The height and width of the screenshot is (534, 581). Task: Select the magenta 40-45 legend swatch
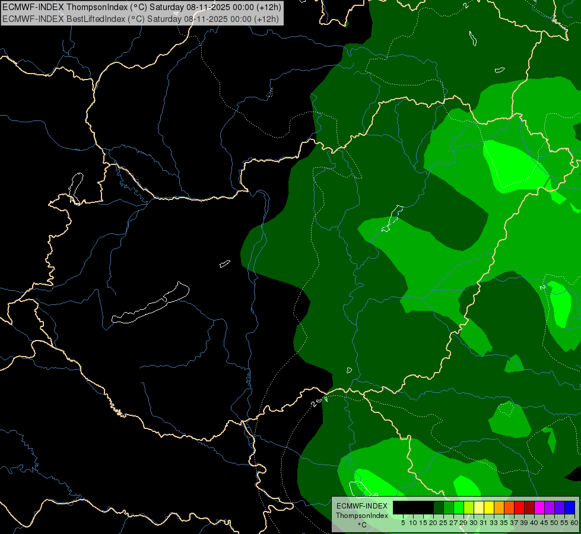pyautogui.click(x=539, y=507)
